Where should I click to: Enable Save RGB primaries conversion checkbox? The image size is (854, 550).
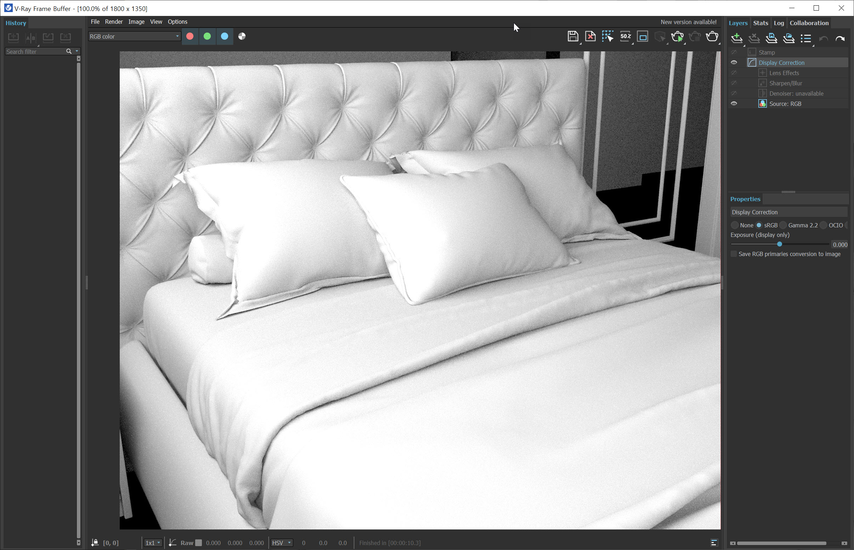coord(734,254)
